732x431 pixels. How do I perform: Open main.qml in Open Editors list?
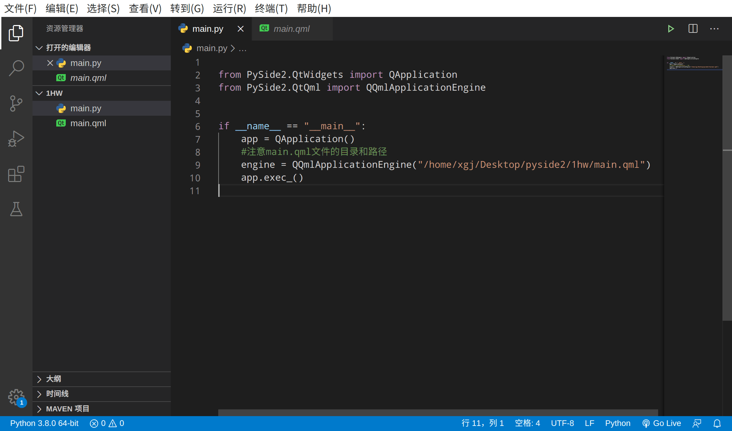coord(102,78)
